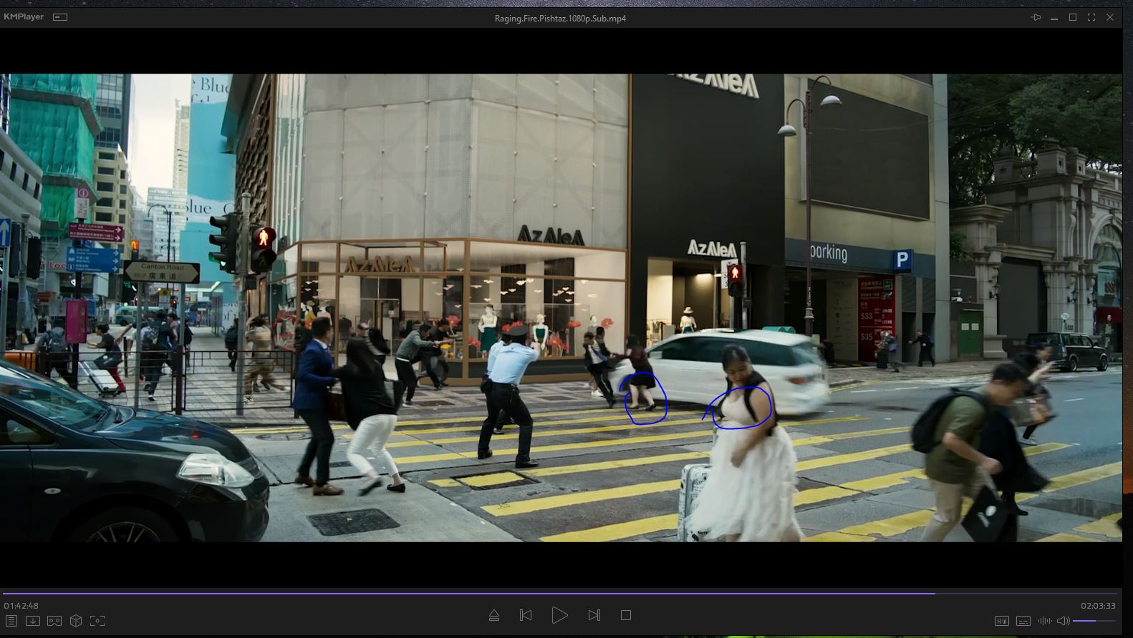Skip to next track
The height and width of the screenshot is (638, 1133).
(594, 615)
